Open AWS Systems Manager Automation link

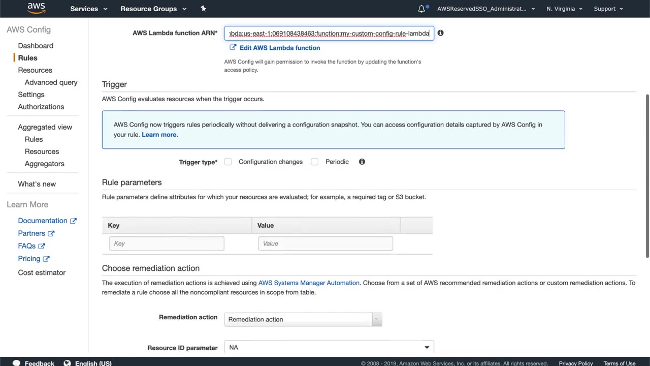[308, 283]
